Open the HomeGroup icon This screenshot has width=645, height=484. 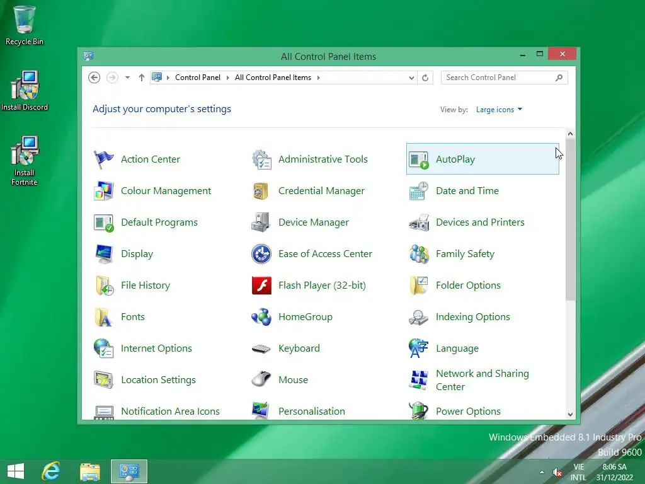tap(261, 317)
